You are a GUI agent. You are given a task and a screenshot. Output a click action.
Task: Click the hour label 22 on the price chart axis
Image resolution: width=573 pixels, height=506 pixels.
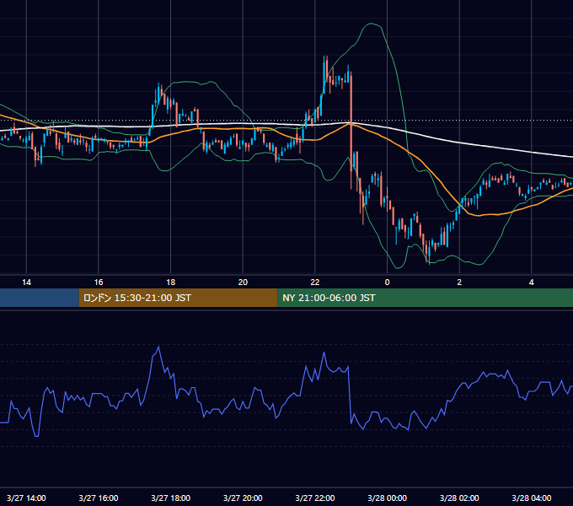[315, 283]
